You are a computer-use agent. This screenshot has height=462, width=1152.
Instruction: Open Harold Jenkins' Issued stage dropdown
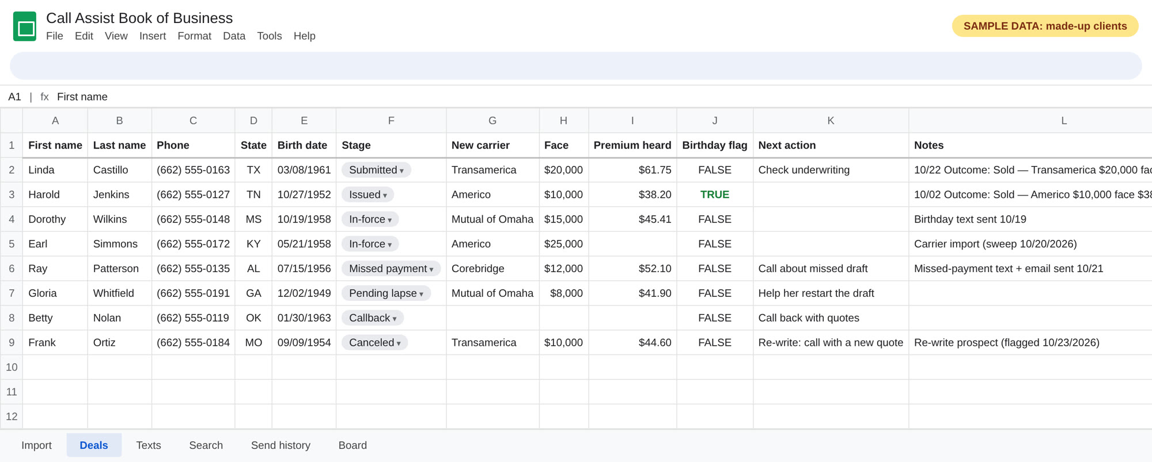pyautogui.click(x=367, y=194)
